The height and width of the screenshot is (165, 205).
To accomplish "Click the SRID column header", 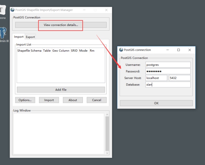I will click(x=74, y=51).
